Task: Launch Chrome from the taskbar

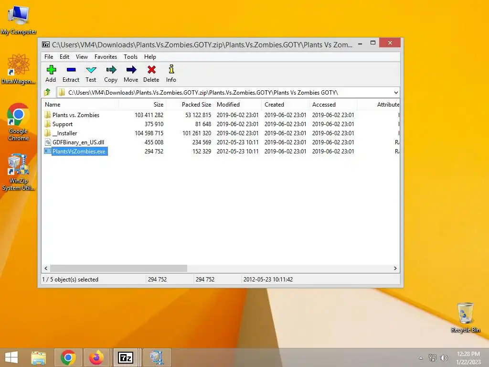Action: 68,357
